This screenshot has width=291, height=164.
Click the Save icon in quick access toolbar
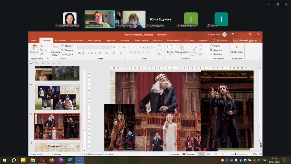coord(31,63)
